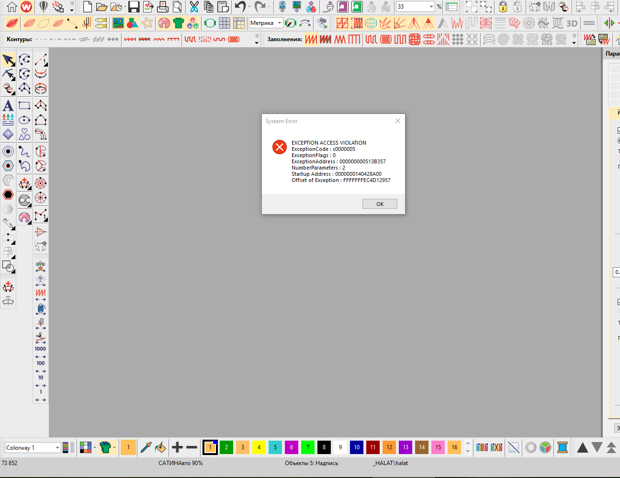This screenshot has width=620, height=478.
Task: Click the Print design icon
Action: (163, 7)
